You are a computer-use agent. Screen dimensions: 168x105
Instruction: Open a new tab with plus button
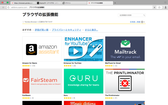[115, 3]
